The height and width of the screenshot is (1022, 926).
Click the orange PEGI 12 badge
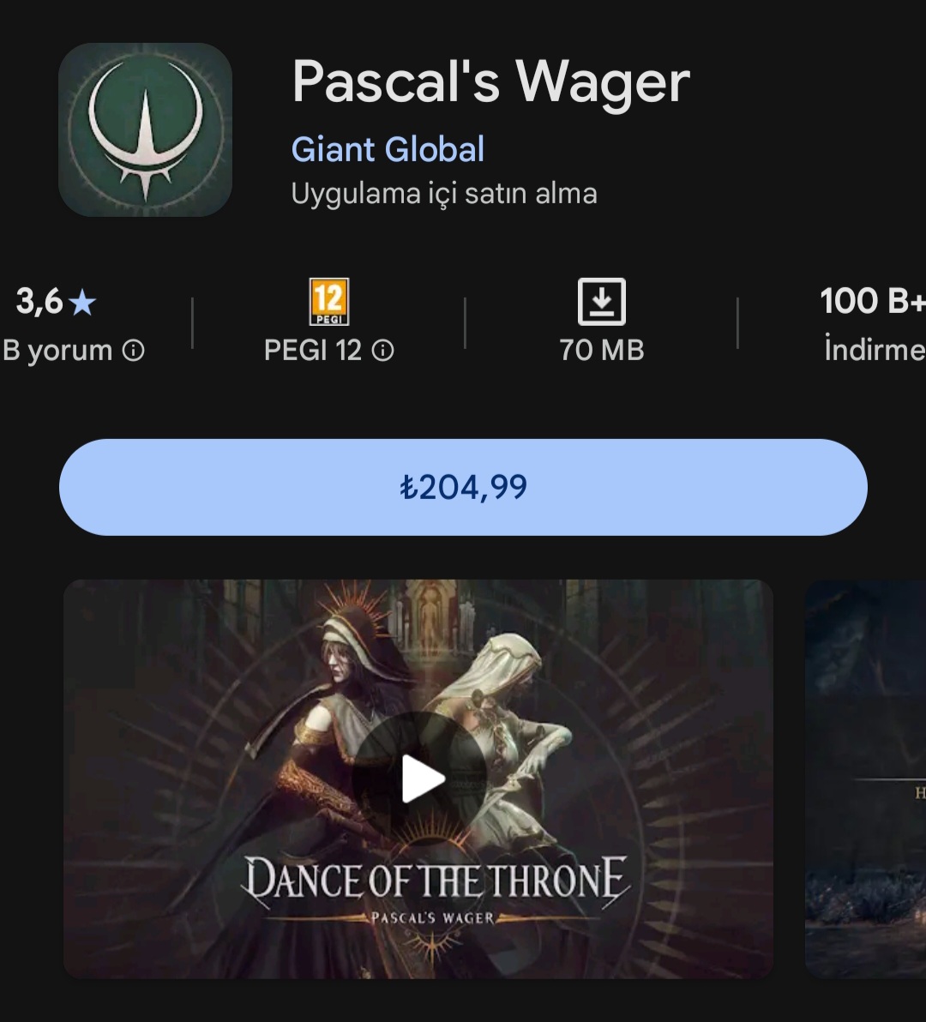pyautogui.click(x=329, y=302)
